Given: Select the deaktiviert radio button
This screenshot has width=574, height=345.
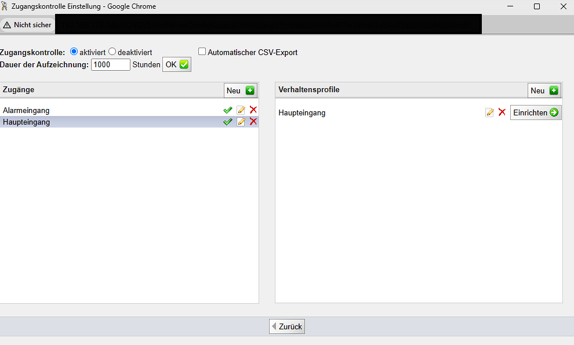Looking at the screenshot, I should (112, 52).
